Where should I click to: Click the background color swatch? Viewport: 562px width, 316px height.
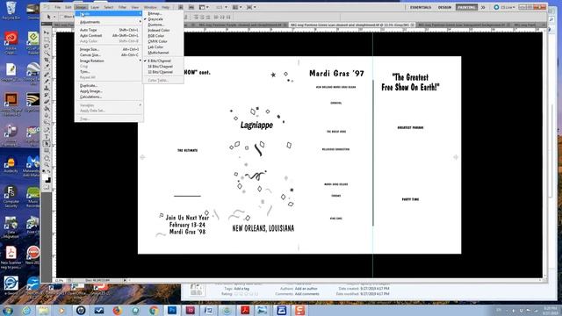[48, 180]
